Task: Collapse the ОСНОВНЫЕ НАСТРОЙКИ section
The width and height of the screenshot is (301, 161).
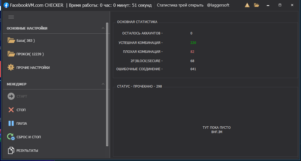Action: (103, 28)
